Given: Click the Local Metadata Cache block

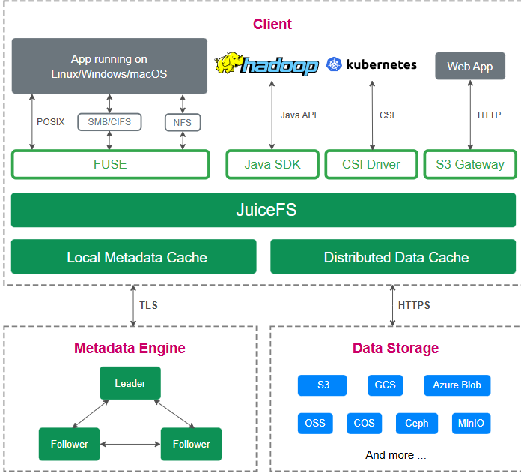Looking at the screenshot, I should tap(133, 256).
